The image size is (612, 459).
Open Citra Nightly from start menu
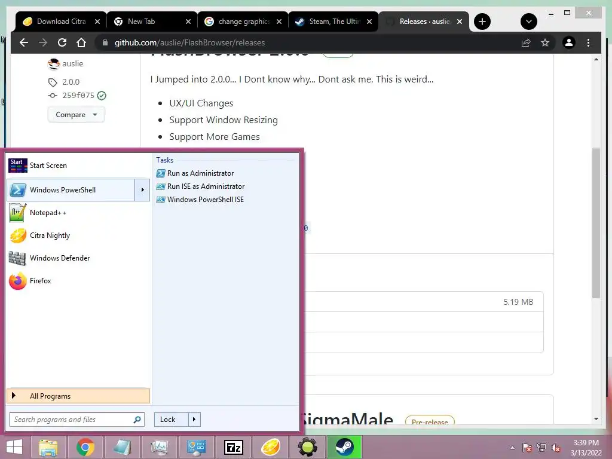[x=78, y=235]
